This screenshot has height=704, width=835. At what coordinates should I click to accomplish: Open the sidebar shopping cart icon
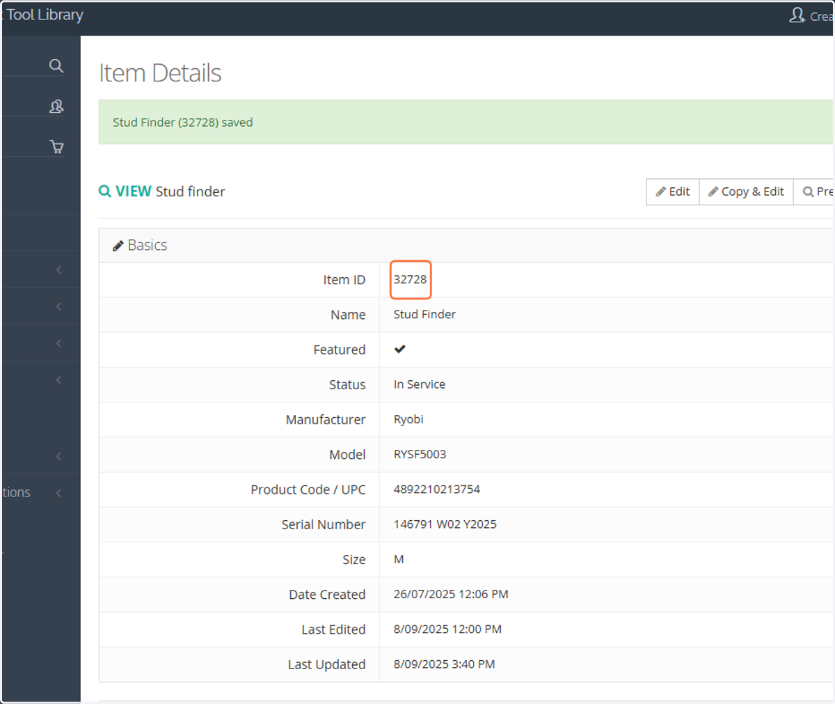point(56,146)
